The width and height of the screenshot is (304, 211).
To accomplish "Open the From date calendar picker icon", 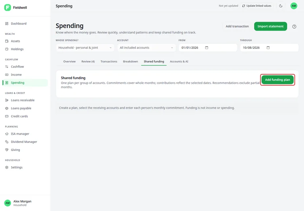I will [207, 48].
